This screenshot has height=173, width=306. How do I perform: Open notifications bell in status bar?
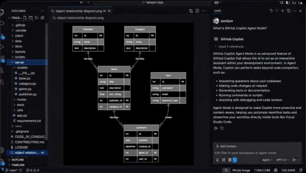301,170
